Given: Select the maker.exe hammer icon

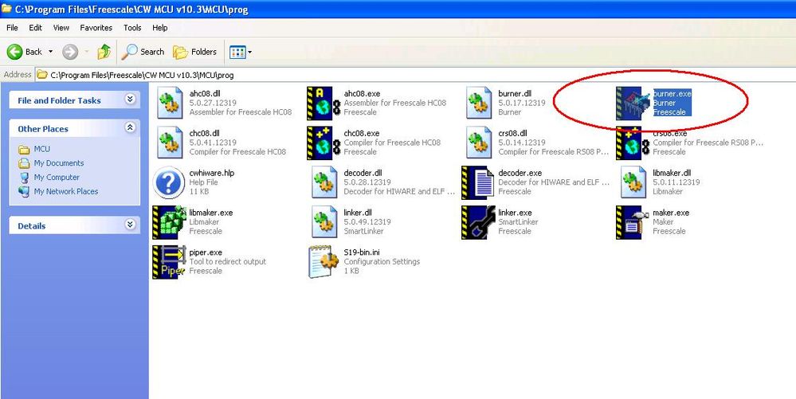Looking at the screenshot, I should [633, 222].
